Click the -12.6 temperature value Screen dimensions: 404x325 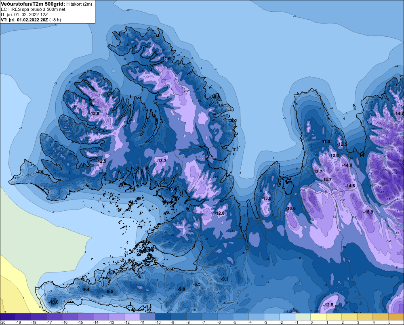(x=334, y=155)
